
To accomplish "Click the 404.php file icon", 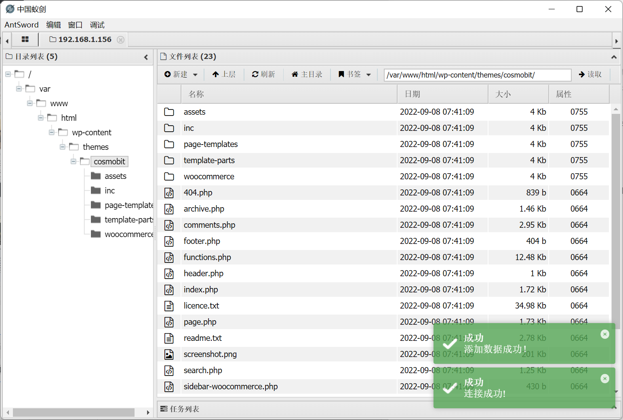I will [169, 193].
